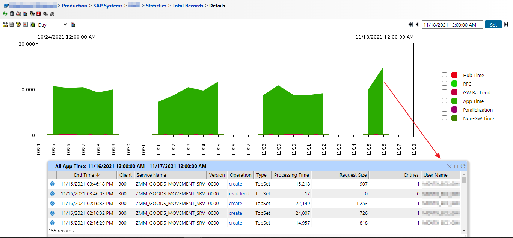Screen dimensions: 513x238
Task: Click the bar chart statistics toolbar icon
Action: (x=25, y=14)
